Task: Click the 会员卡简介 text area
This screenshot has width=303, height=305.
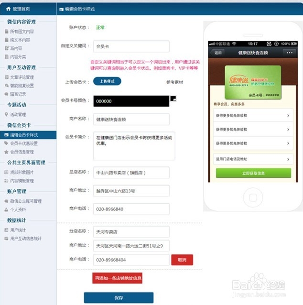Action: [134, 146]
